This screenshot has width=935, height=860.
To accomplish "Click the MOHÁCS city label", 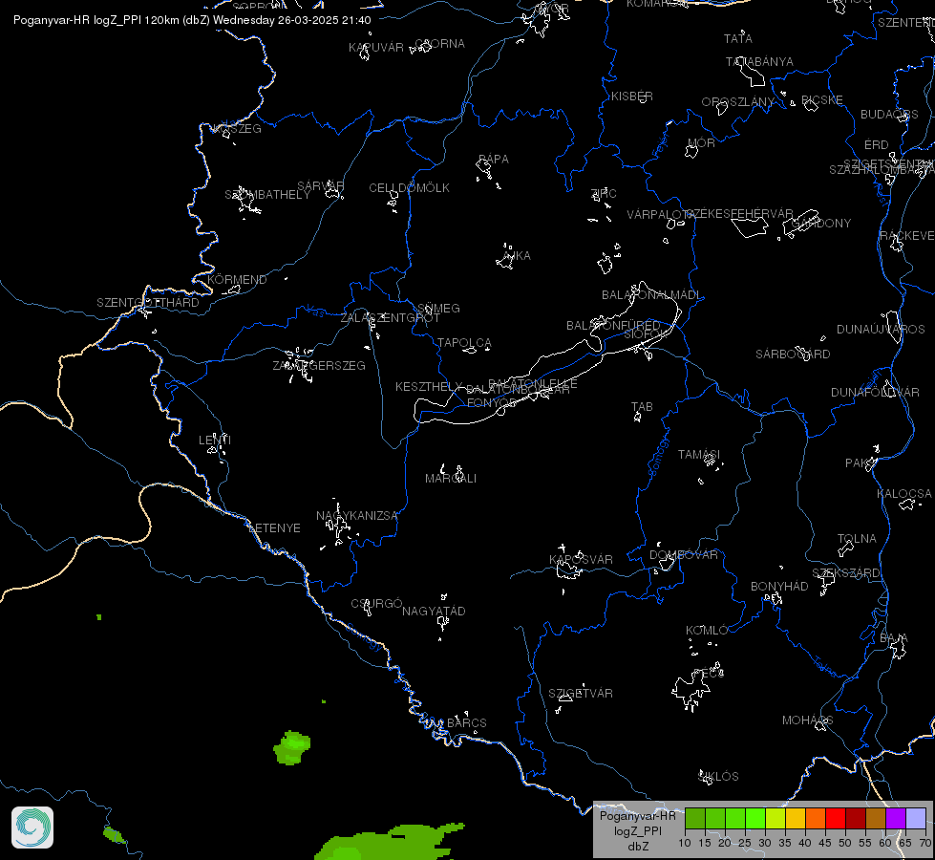I will (807, 720).
